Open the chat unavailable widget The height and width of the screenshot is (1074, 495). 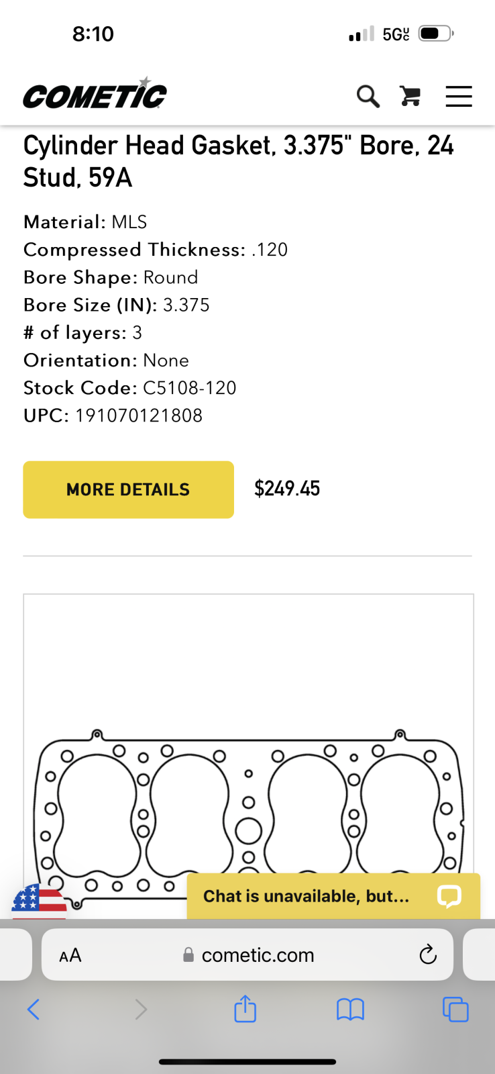point(333,896)
